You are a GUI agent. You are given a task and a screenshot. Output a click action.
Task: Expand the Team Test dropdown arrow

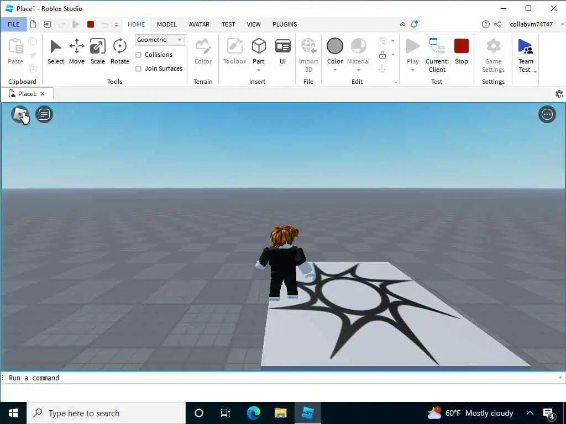point(535,72)
